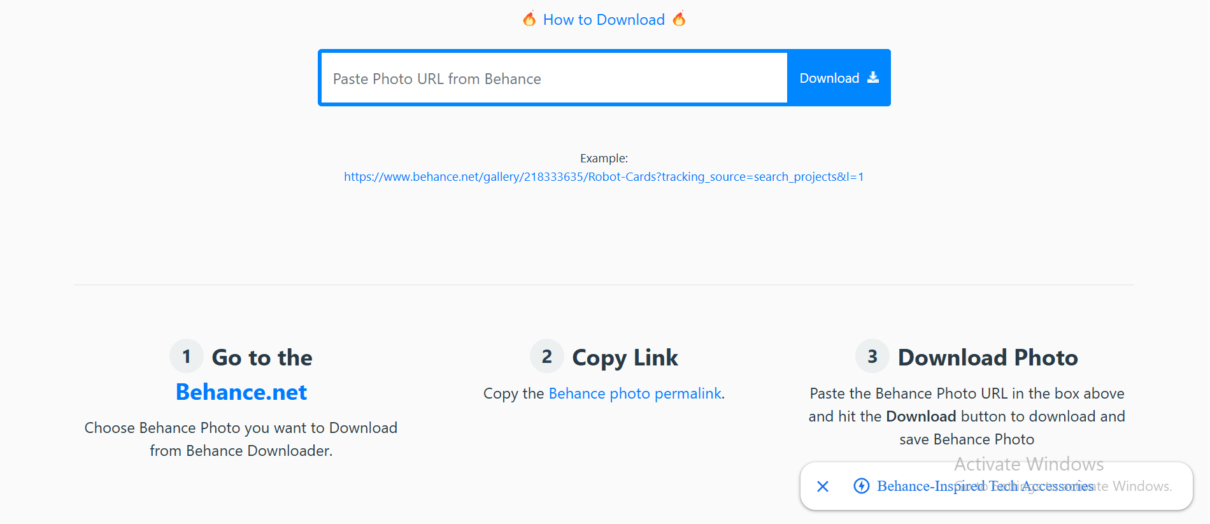Select the Copy Link step heading
The width and height of the screenshot is (1210, 524).
[x=625, y=357]
